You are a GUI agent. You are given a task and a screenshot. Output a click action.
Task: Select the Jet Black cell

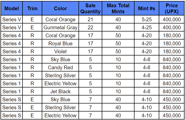[x=60, y=91]
